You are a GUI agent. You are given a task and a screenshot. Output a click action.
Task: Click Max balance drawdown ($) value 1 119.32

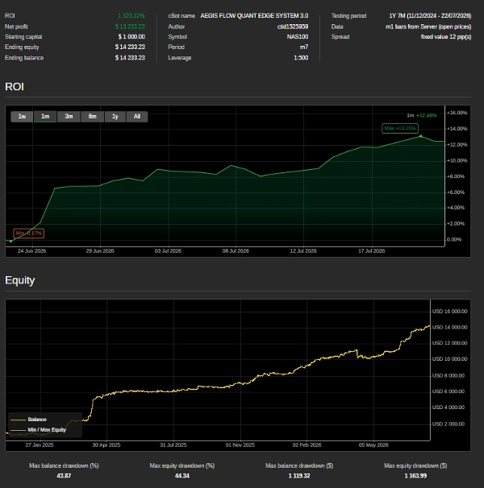pos(299,476)
